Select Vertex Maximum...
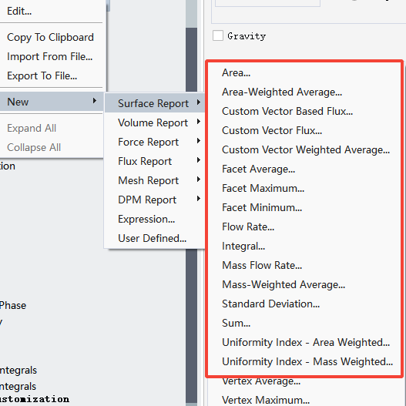The image size is (406, 406). [266, 401]
